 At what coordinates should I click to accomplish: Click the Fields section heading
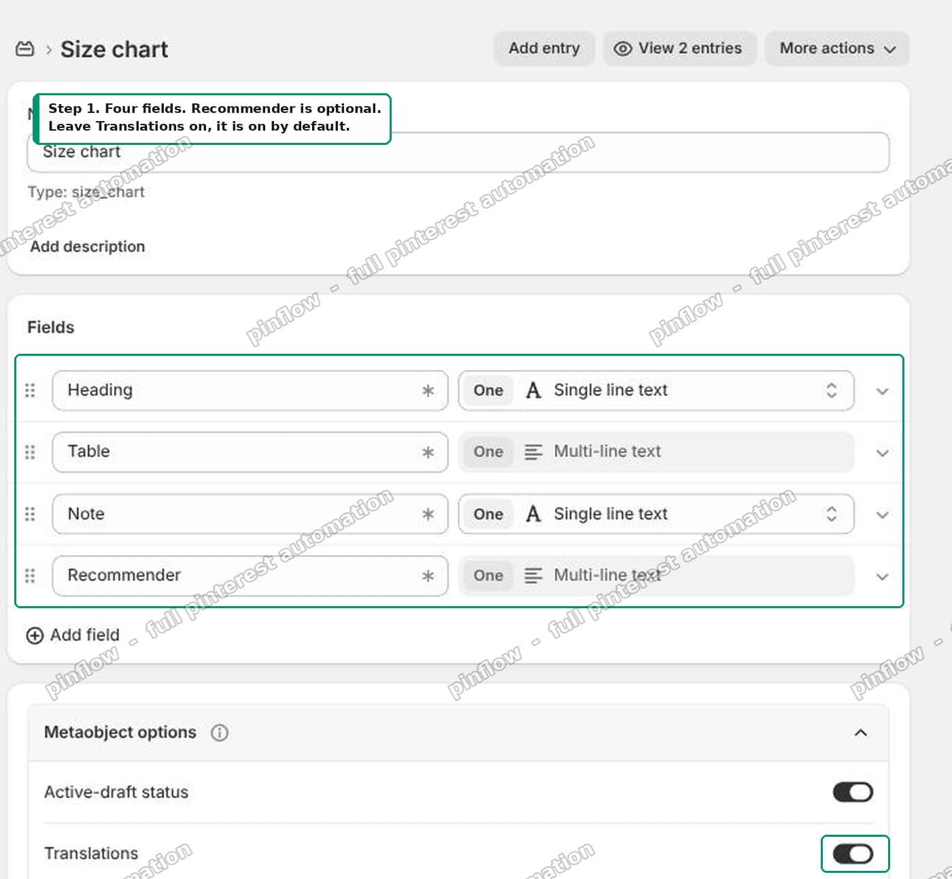[51, 327]
